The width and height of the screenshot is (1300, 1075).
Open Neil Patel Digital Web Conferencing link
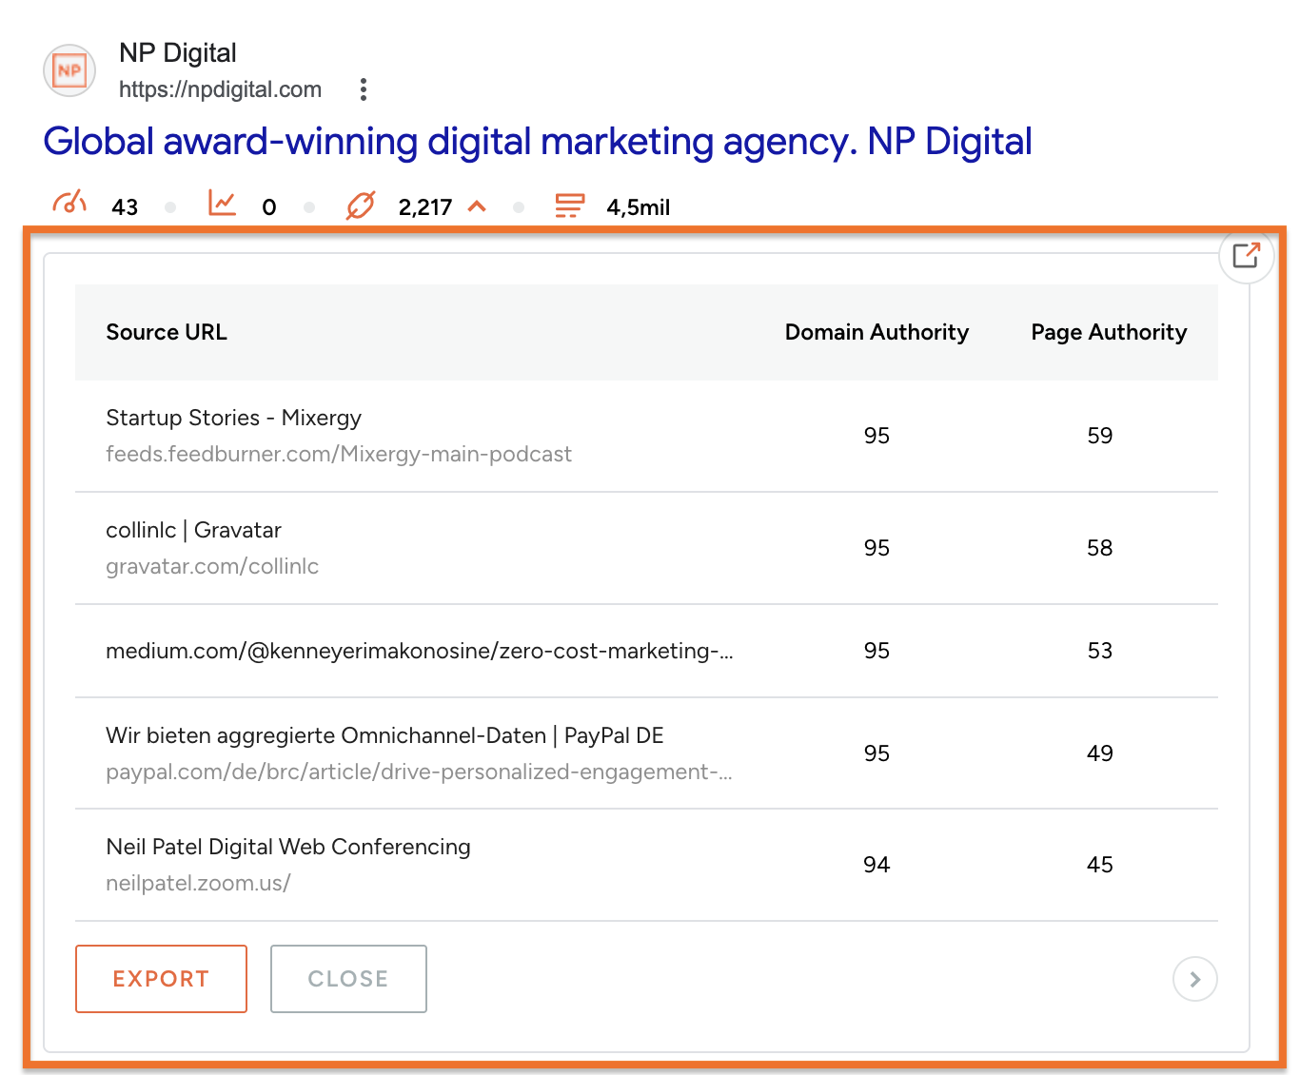[288, 847]
